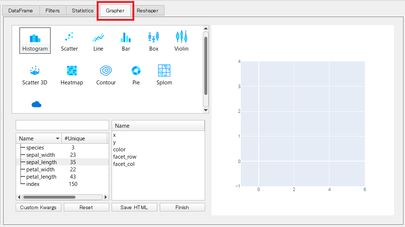Open the Reshaper tab
This screenshot has width=405, height=227.
pos(147,11)
